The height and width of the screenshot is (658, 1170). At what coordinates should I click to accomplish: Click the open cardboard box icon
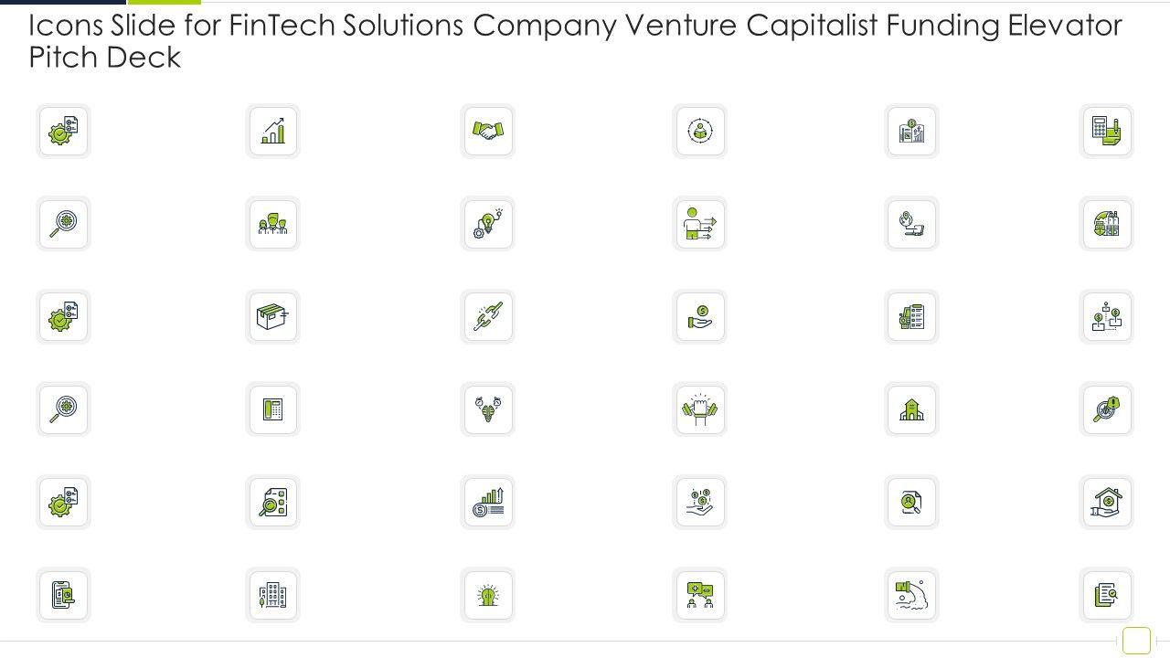click(x=273, y=317)
